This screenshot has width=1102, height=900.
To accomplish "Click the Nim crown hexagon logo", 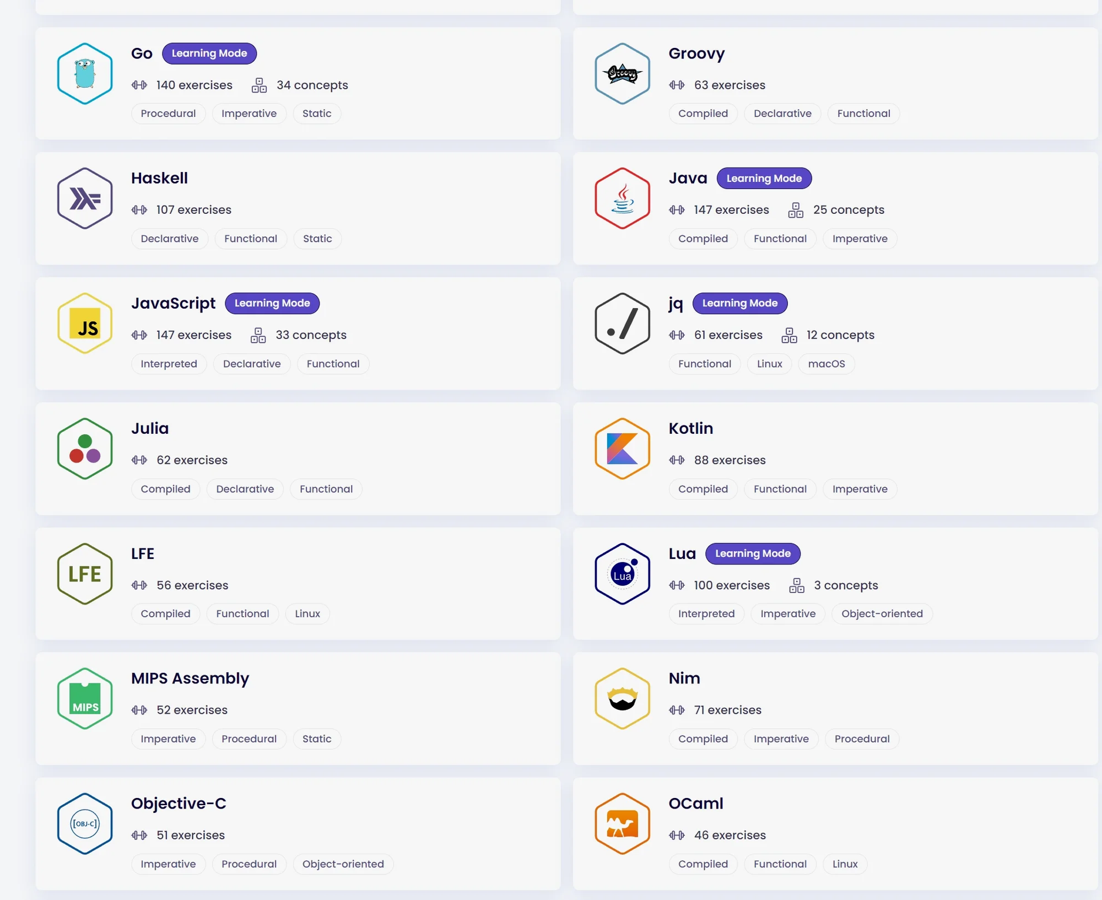I will click(x=622, y=699).
